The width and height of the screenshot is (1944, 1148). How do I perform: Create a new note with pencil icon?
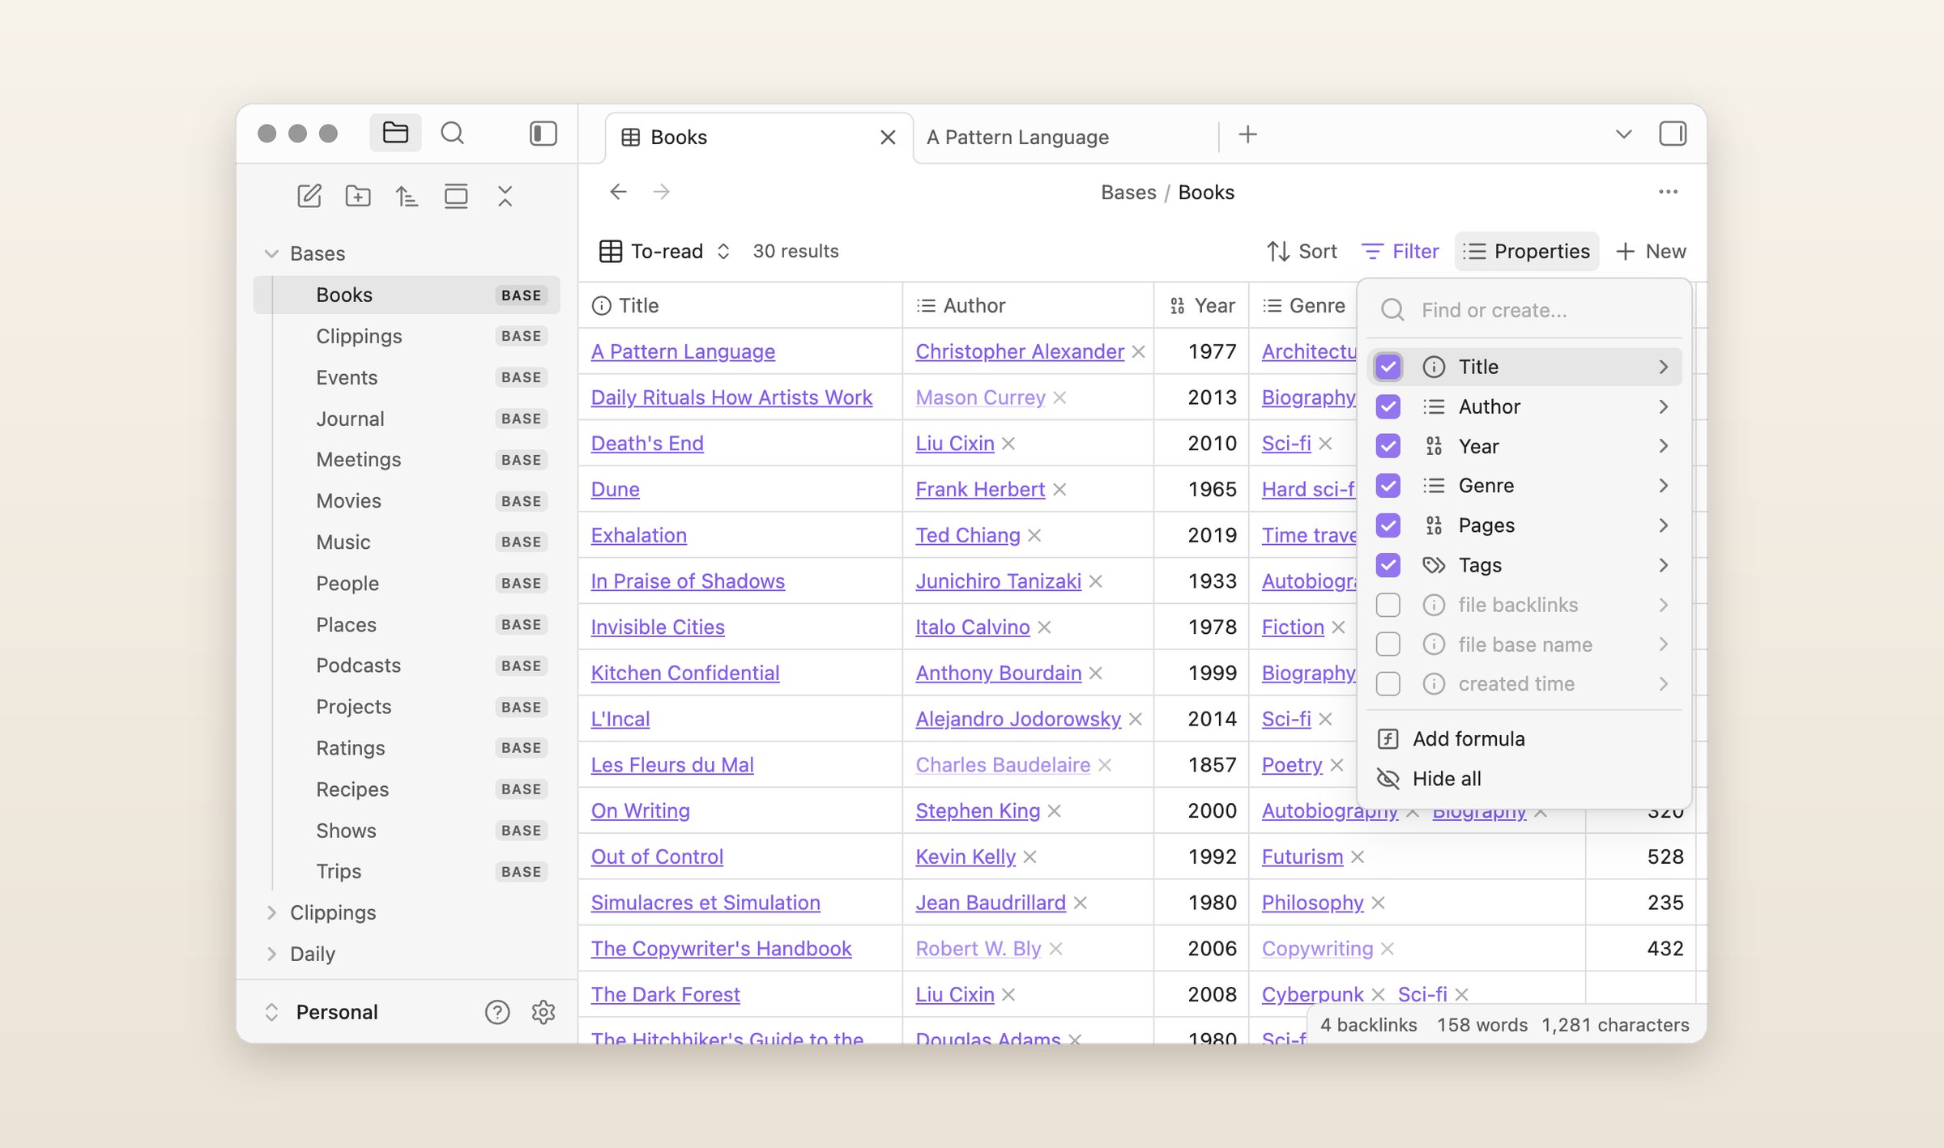(x=309, y=196)
